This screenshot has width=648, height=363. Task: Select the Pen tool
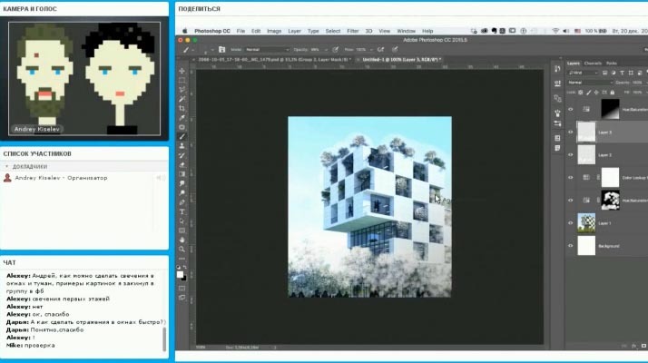[x=182, y=202]
